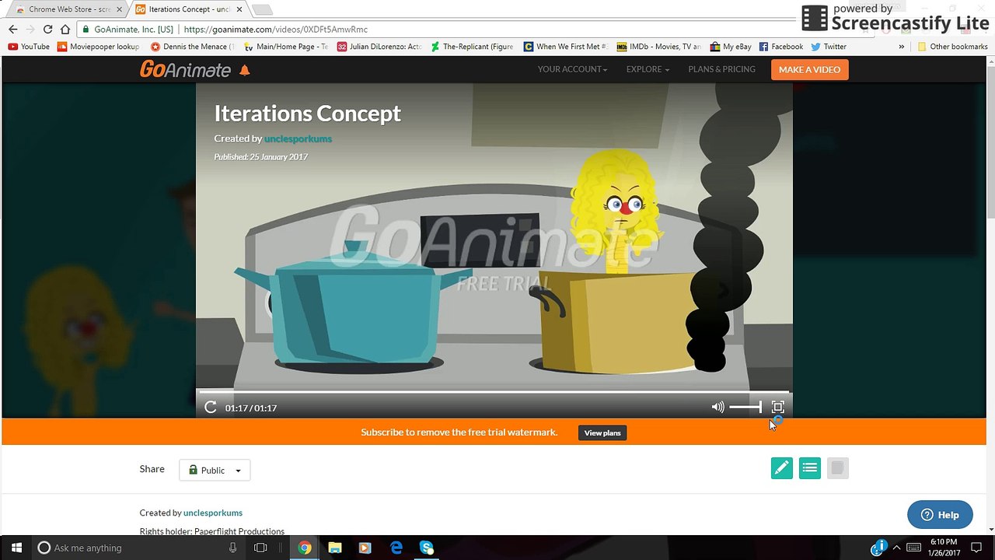
Task: Open the Help chat button
Action: [940, 515]
